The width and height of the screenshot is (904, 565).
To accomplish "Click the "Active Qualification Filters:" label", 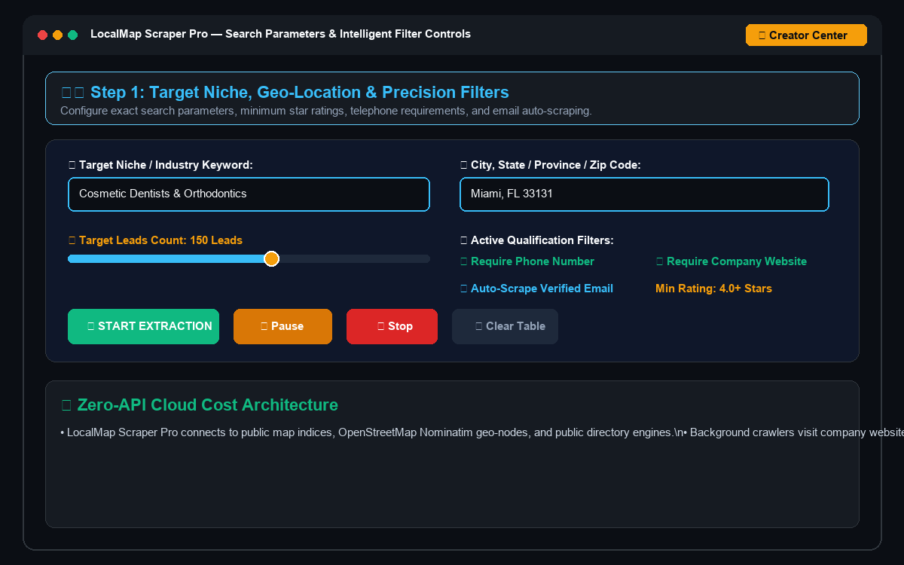I will 536,240.
